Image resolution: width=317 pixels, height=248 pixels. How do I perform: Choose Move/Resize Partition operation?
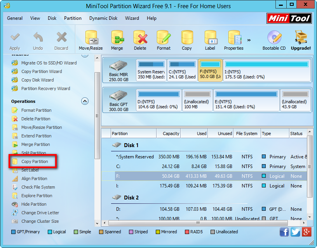coord(37,127)
